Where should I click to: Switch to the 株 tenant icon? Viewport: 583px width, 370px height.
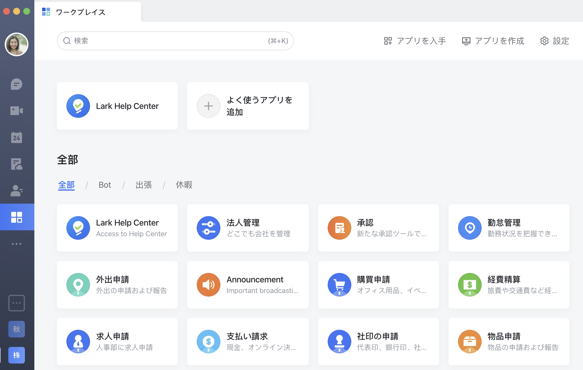pos(17,355)
